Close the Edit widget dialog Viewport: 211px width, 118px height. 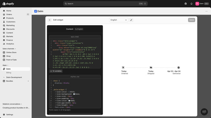click(x=49, y=20)
